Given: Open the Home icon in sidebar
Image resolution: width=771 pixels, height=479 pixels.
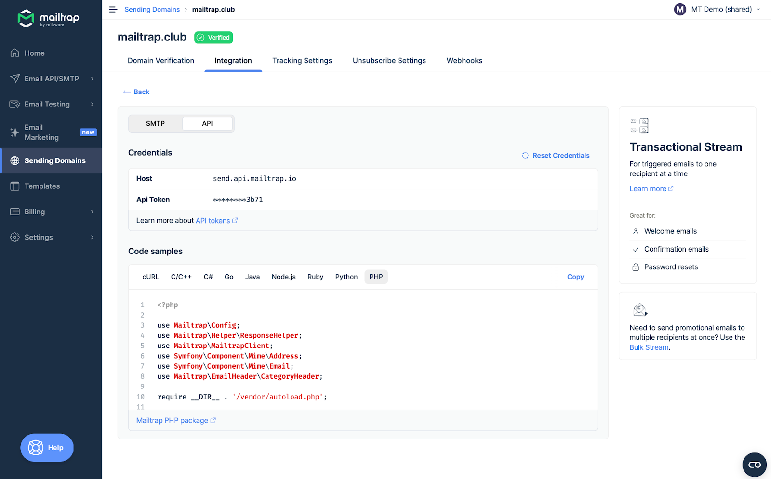Looking at the screenshot, I should tap(15, 53).
